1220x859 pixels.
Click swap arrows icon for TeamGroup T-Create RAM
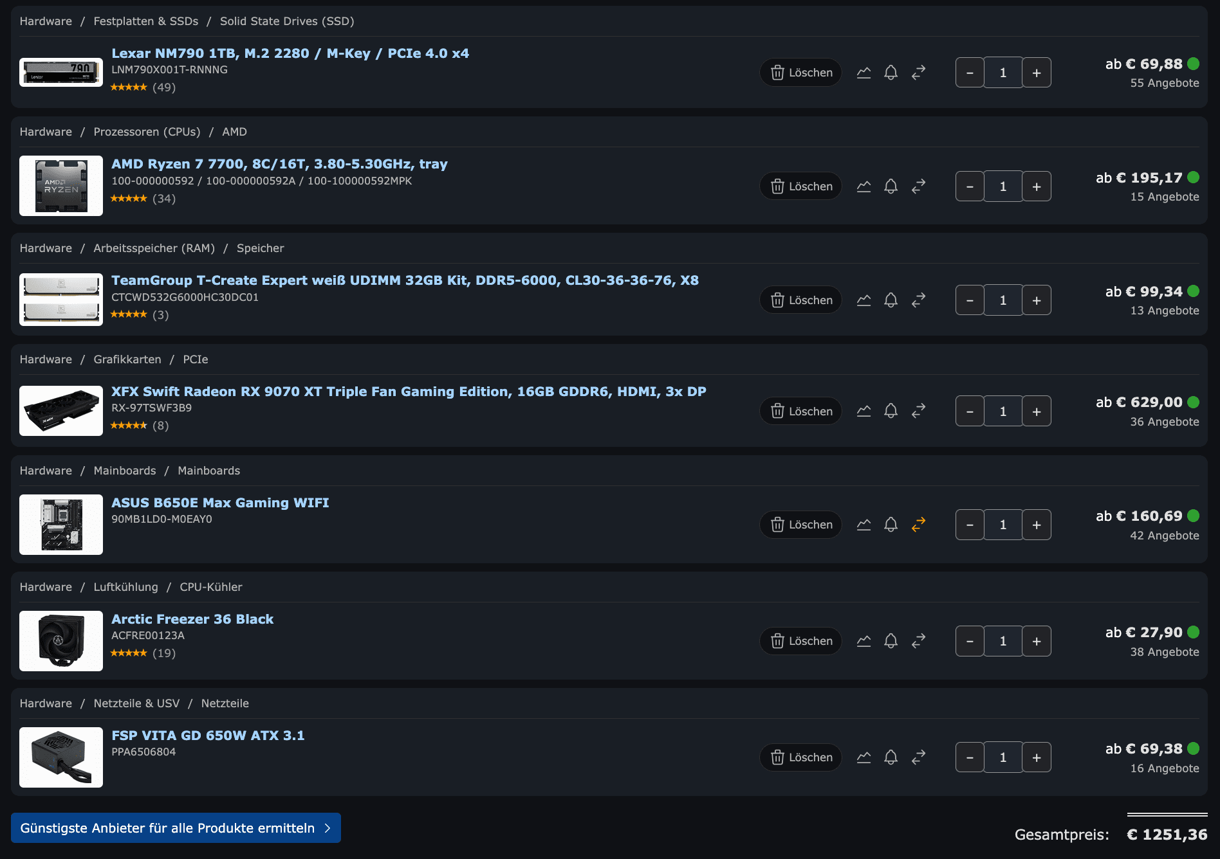point(918,300)
